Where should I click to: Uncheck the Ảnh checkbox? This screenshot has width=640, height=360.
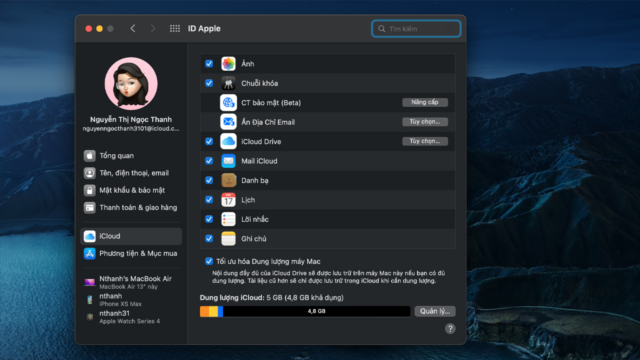pos(209,63)
